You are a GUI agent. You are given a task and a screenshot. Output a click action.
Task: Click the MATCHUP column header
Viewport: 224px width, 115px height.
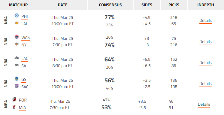tap(18, 5)
